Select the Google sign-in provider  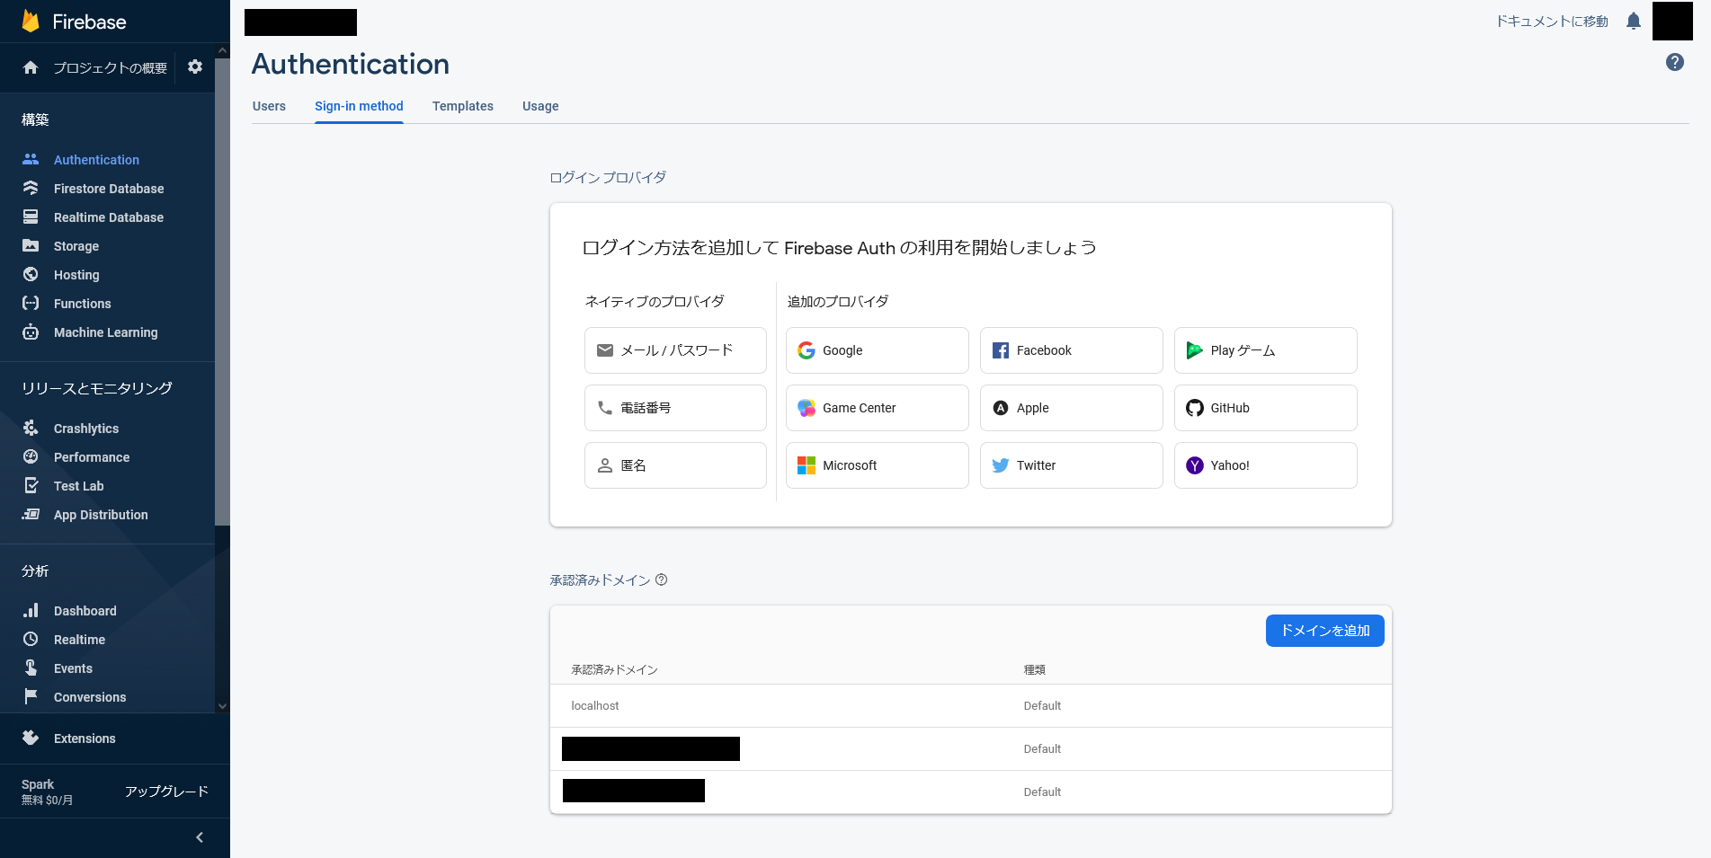pyautogui.click(x=877, y=350)
